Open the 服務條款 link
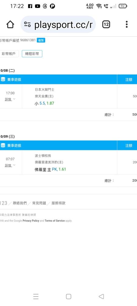 click(x=58, y=203)
